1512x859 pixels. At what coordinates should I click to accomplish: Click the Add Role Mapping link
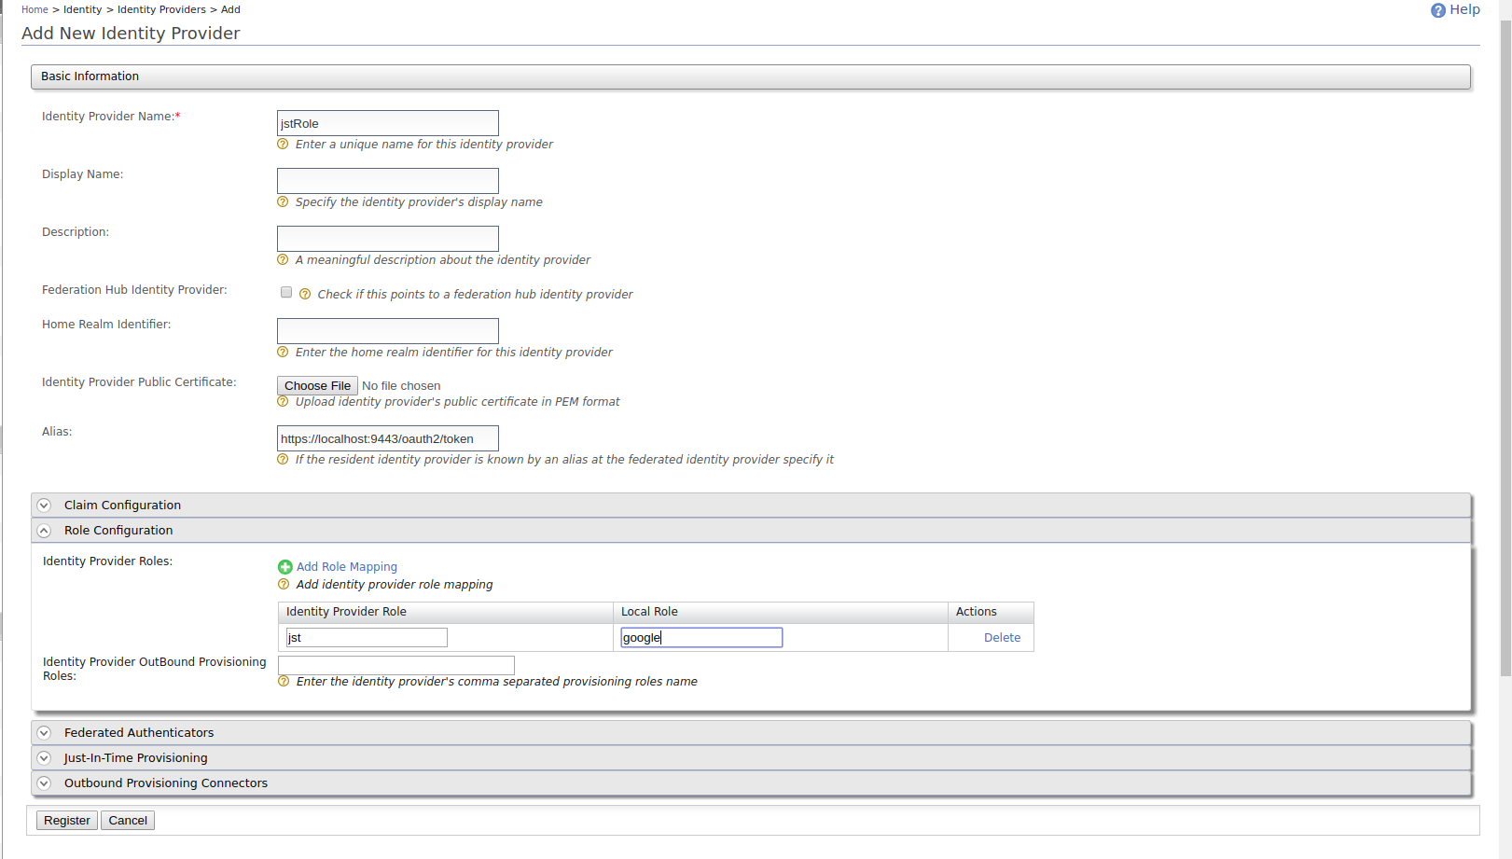(x=347, y=567)
